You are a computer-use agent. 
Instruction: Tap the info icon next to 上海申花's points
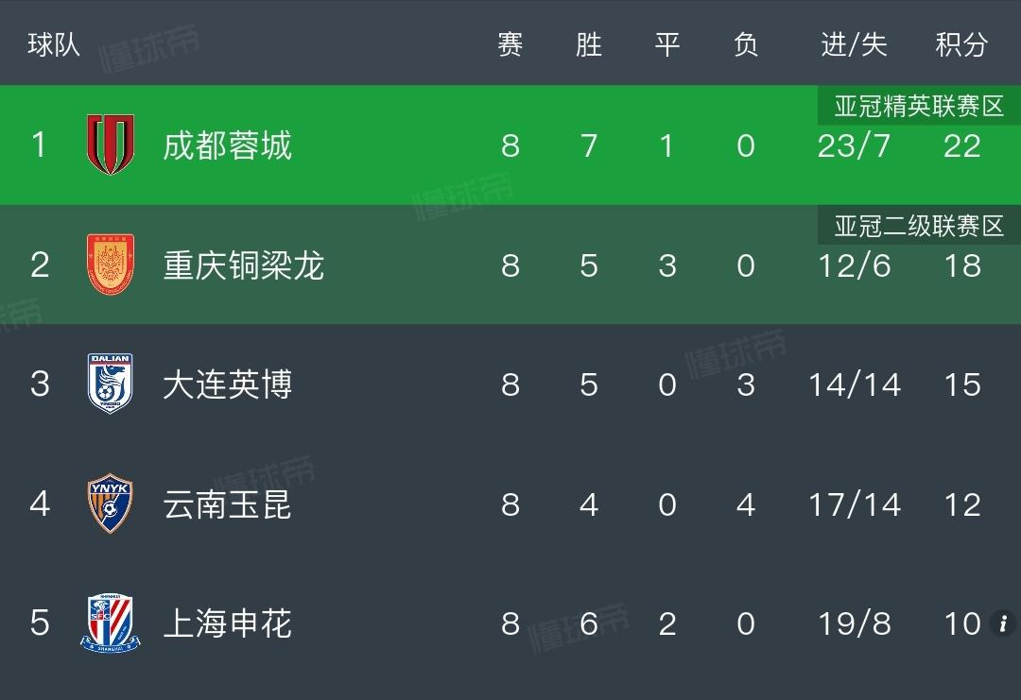point(1005,623)
